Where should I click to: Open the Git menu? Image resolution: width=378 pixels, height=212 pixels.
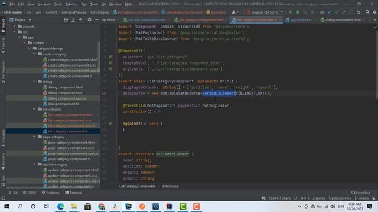(x=104, y=4)
